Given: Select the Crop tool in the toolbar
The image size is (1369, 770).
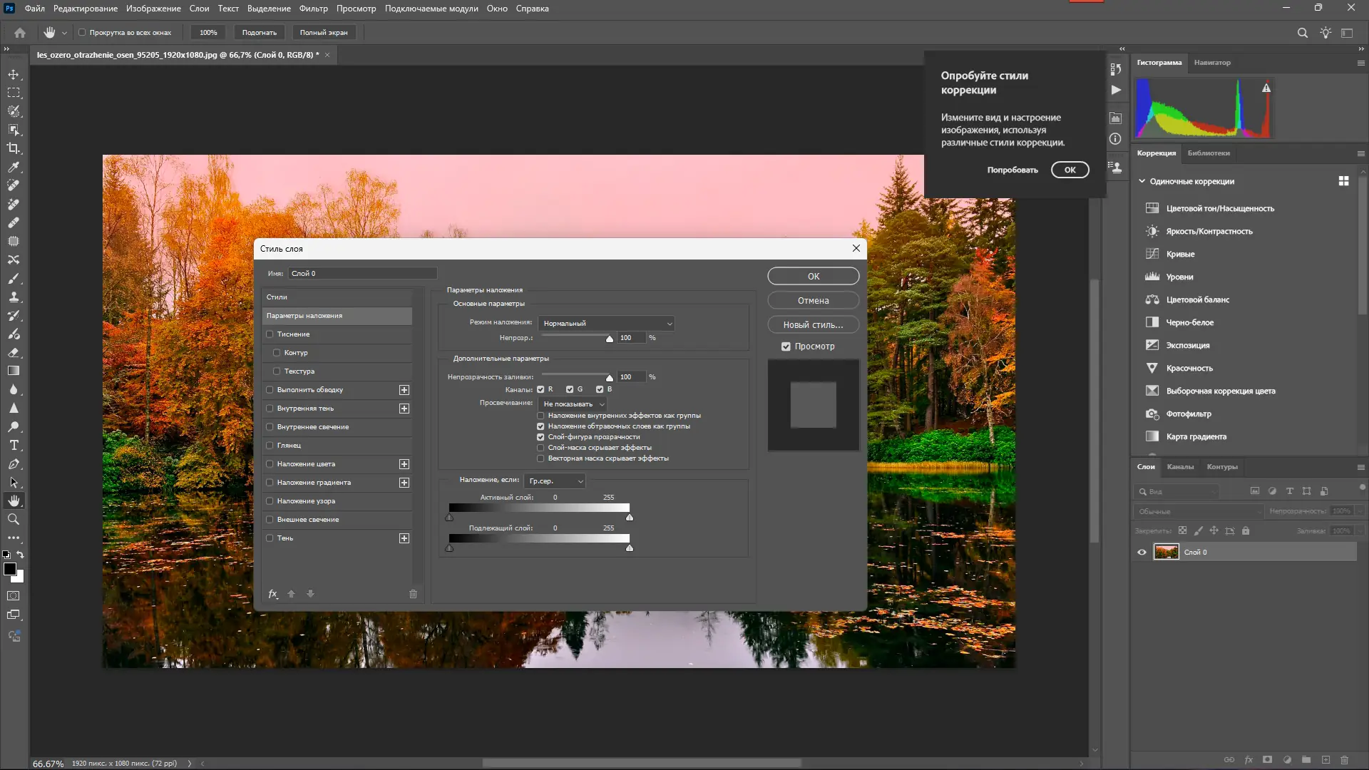Looking at the screenshot, I should (x=14, y=148).
